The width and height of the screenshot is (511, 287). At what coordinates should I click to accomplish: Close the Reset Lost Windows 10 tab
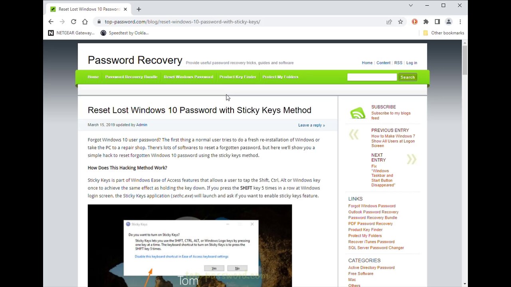(125, 9)
